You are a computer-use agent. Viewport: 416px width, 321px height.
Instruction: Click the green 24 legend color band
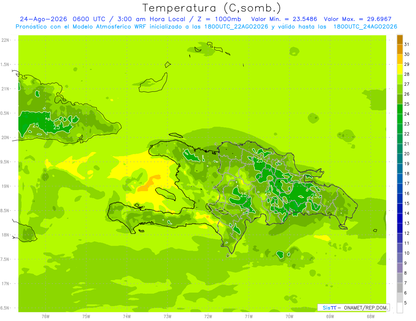click(400, 109)
